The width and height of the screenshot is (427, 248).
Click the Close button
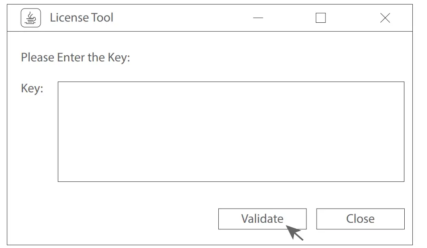click(360, 219)
